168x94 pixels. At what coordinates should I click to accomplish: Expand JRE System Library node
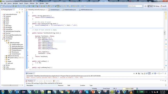5,58
